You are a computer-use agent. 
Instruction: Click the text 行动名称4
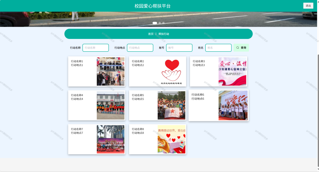pos(77,95)
